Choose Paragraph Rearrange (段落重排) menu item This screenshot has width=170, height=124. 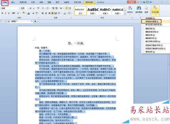pos(150,18)
